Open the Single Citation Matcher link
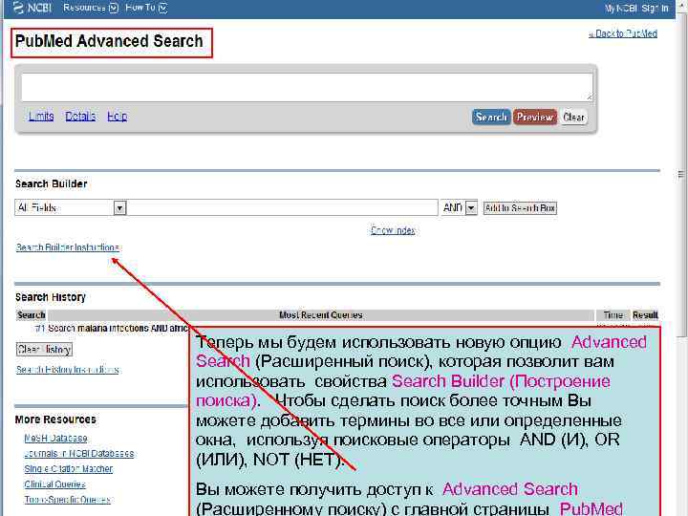Viewport: 688px width, 516px height. coord(69,469)
